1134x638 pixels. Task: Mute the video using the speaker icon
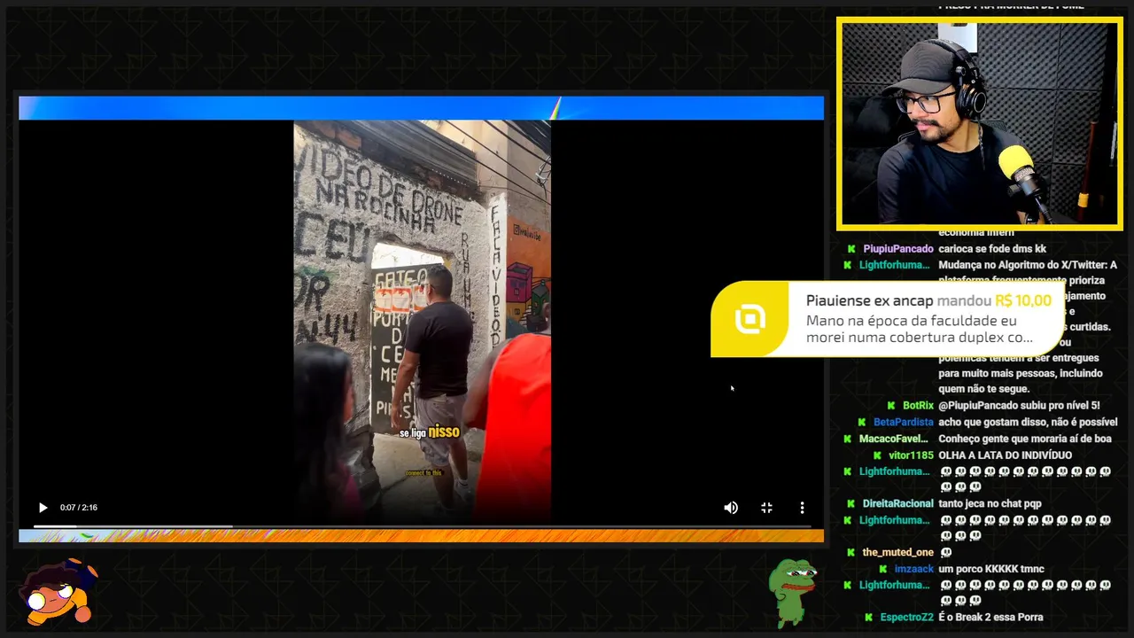click(x=731, y=508)
